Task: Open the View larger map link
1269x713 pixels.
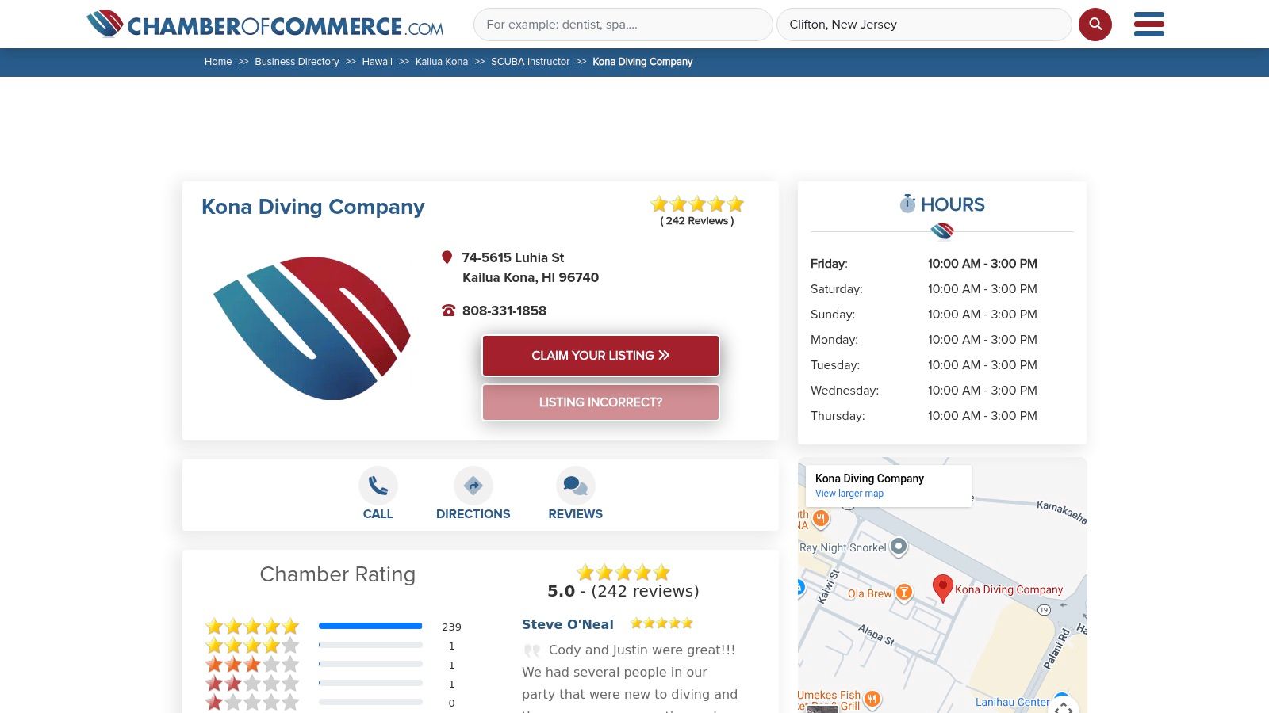Action: [849, 493]
